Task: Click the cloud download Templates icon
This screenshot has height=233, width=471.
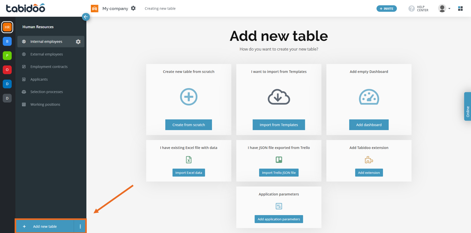Action: point(279,97)
